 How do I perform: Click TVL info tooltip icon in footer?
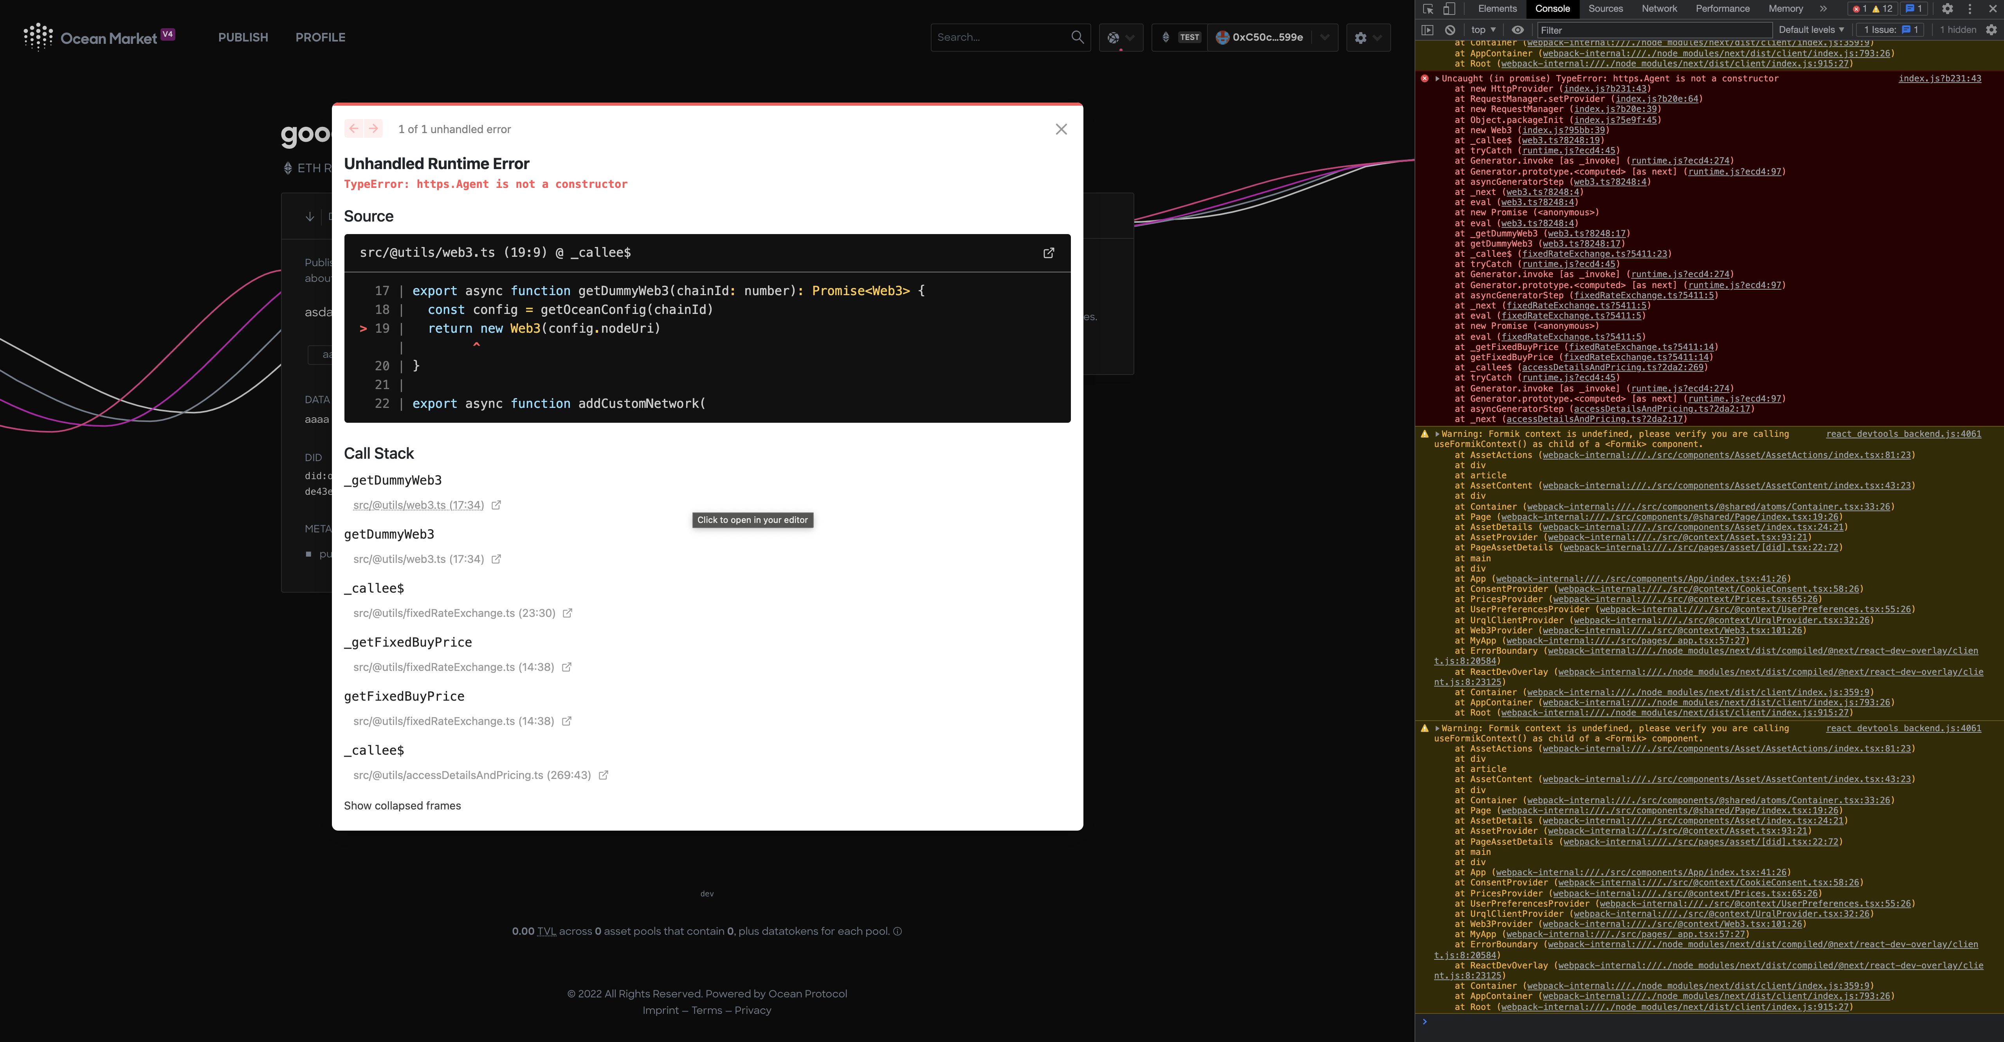tap(897, 932)
